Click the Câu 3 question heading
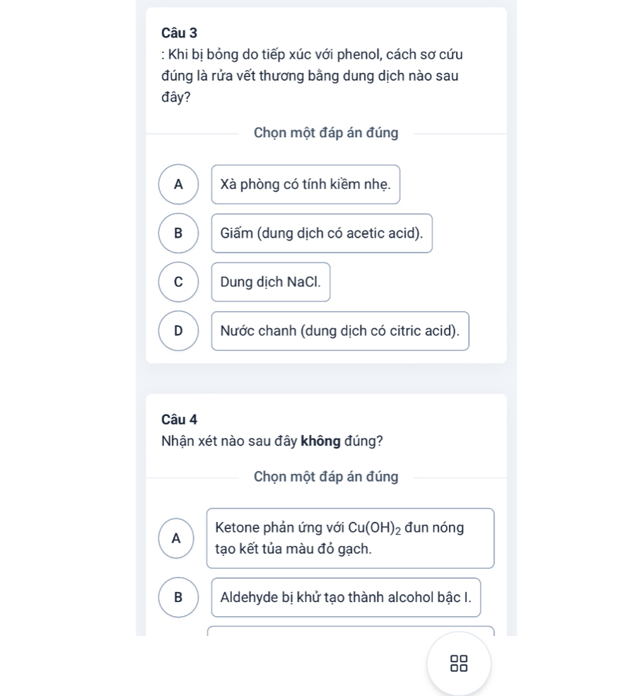The height and width of the screenshot is (696, 618). click(x=179, y=33)
